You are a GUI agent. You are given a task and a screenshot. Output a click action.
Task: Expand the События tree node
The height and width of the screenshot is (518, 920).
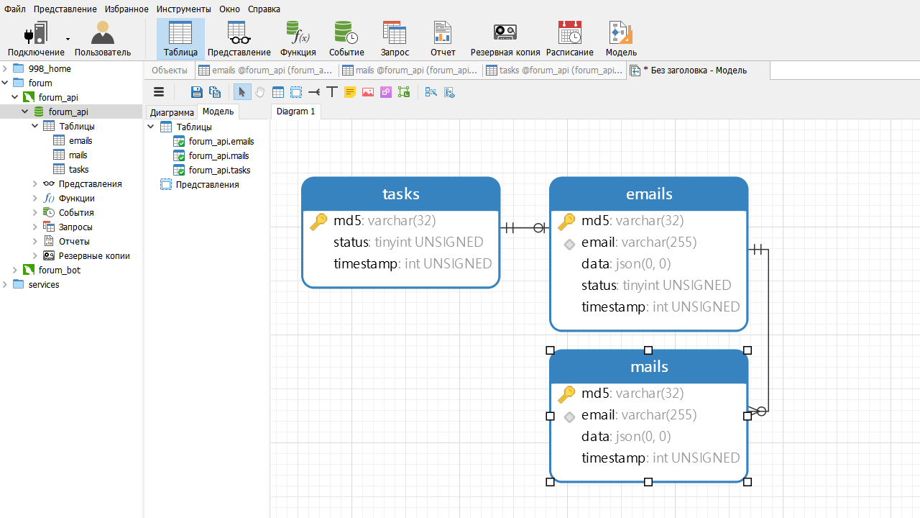35,212
